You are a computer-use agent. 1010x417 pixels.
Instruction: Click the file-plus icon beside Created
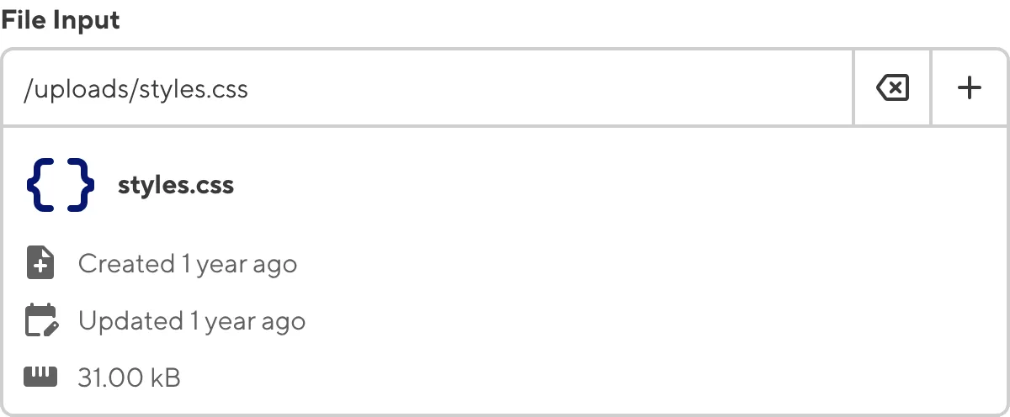(40, 264)
